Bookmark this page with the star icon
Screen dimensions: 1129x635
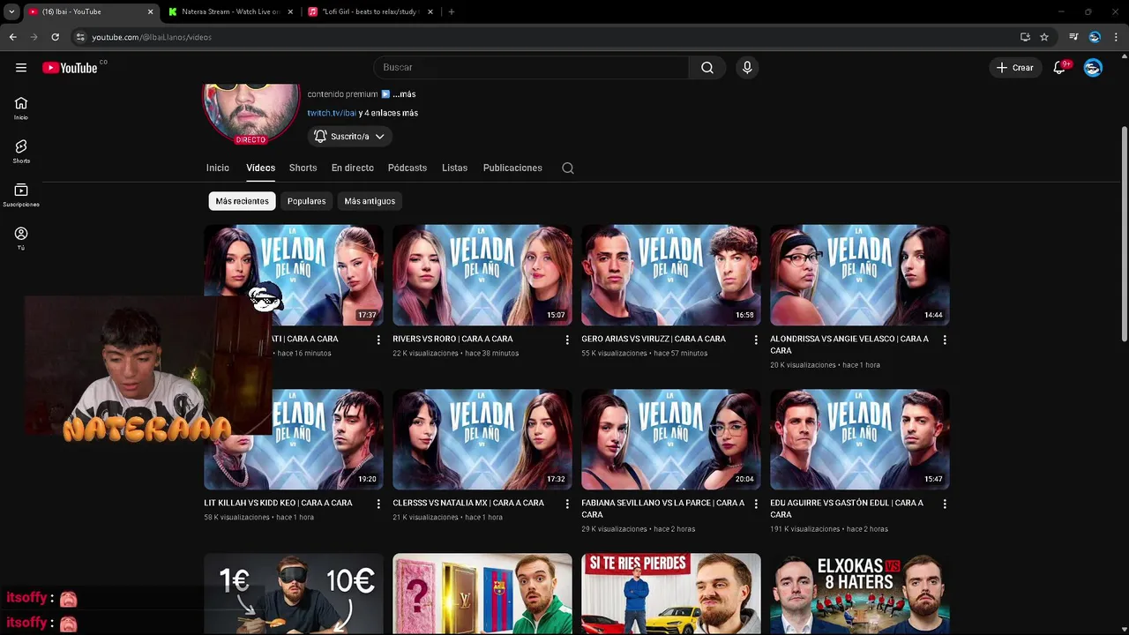(1044, 37)
